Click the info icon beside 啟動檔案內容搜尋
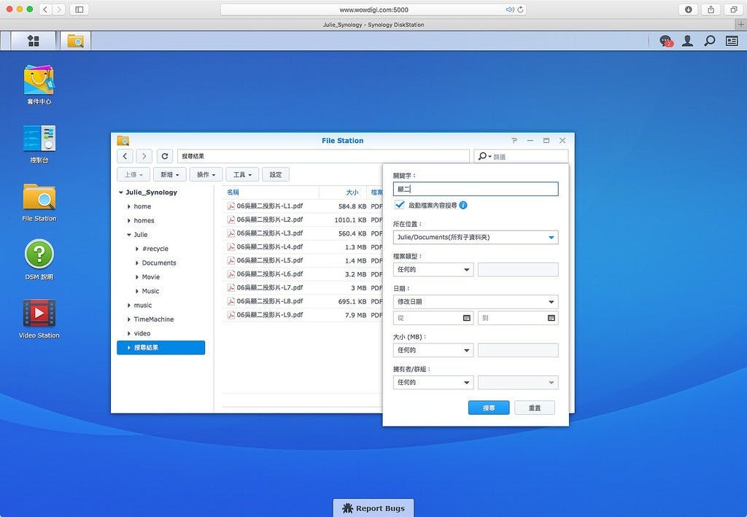 pyautogui.click(x=463, y=206)
